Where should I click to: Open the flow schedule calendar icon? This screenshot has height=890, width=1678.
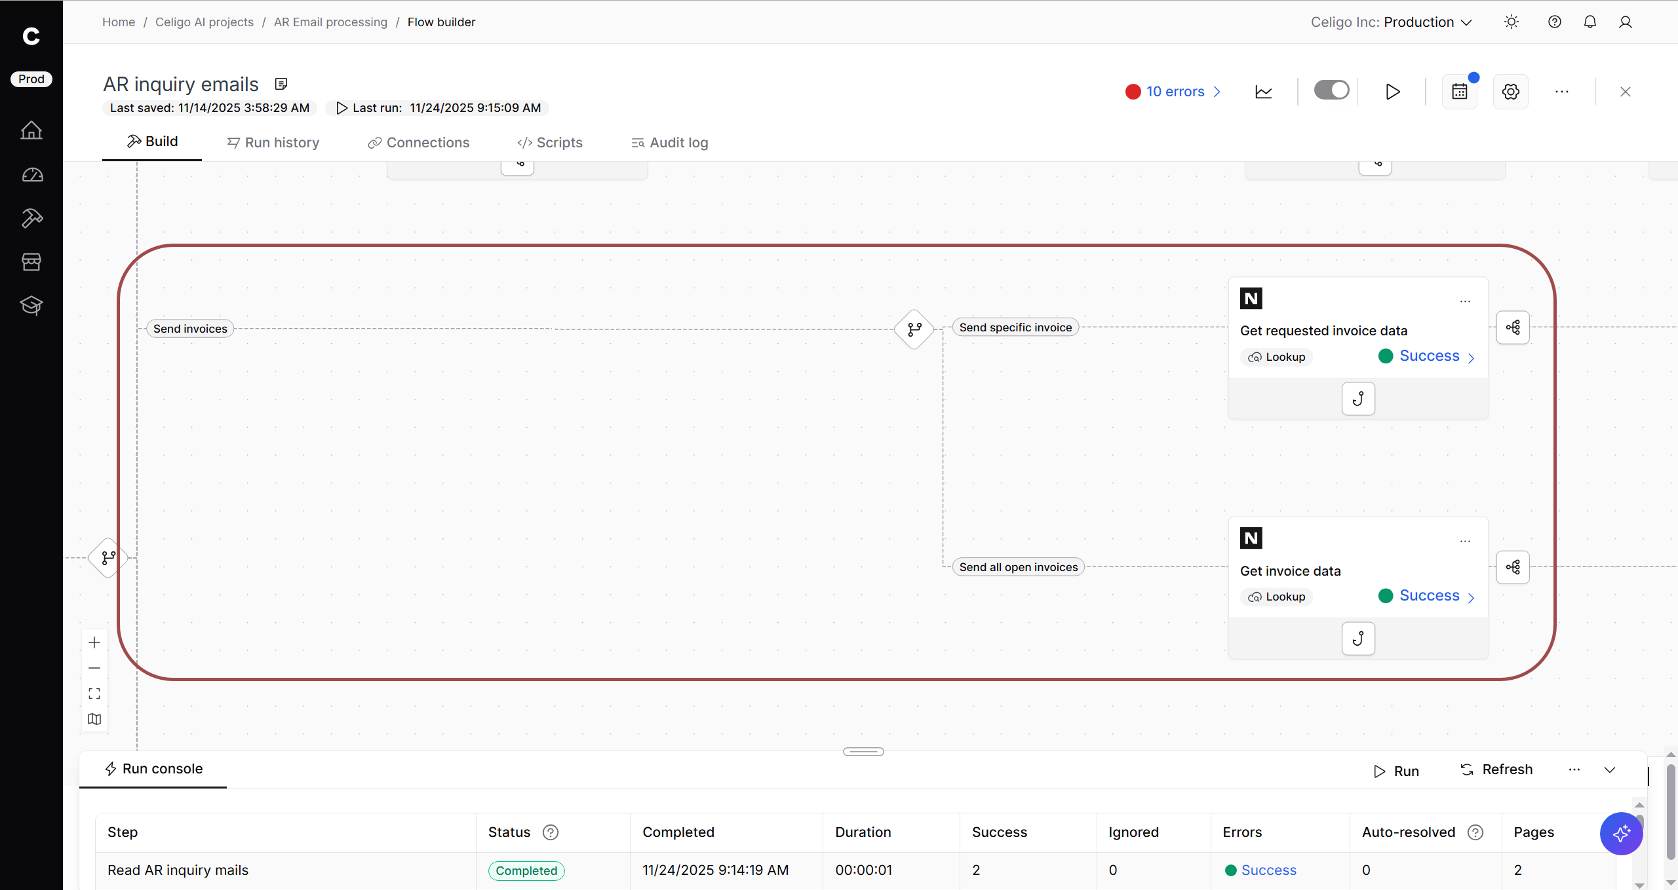(1459, 92)
